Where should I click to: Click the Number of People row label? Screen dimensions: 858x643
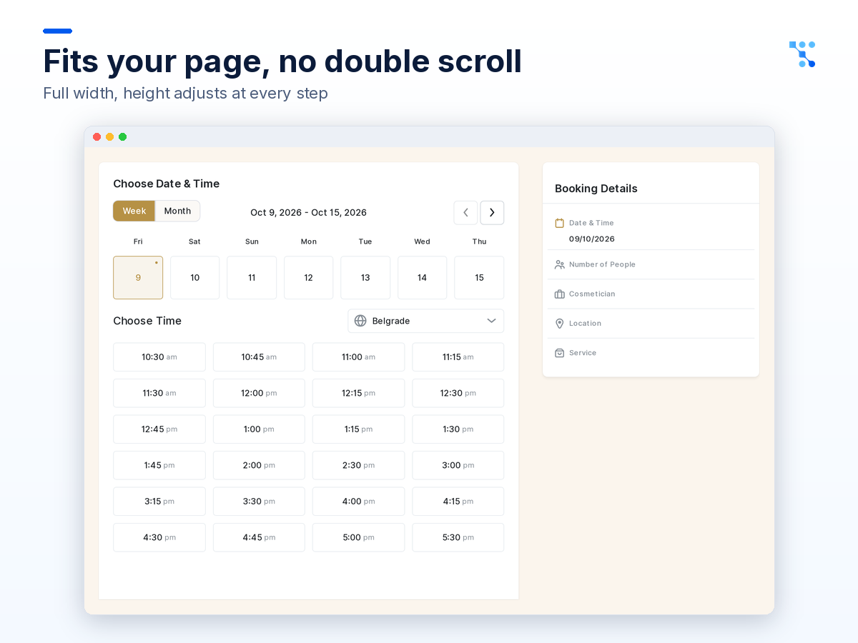(x=602, y=264)
